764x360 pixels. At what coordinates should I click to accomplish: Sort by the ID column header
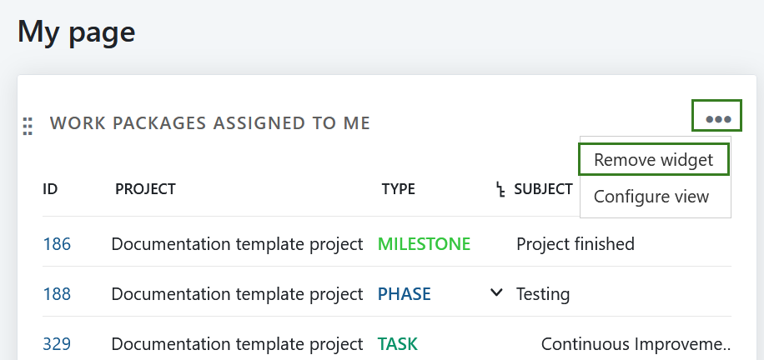coord(50,189)
